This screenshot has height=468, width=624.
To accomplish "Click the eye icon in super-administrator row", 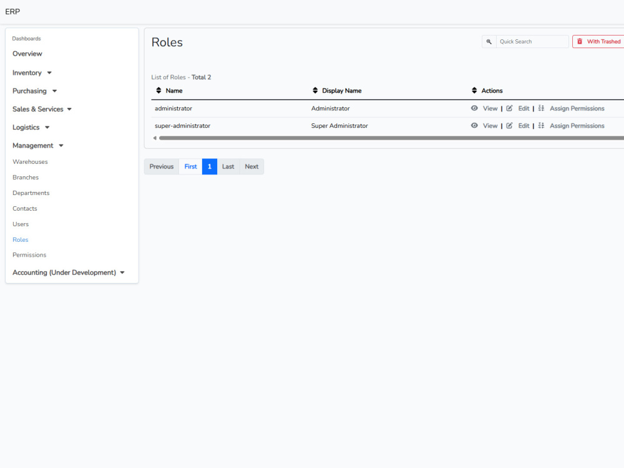I will [x=474, y=125].
